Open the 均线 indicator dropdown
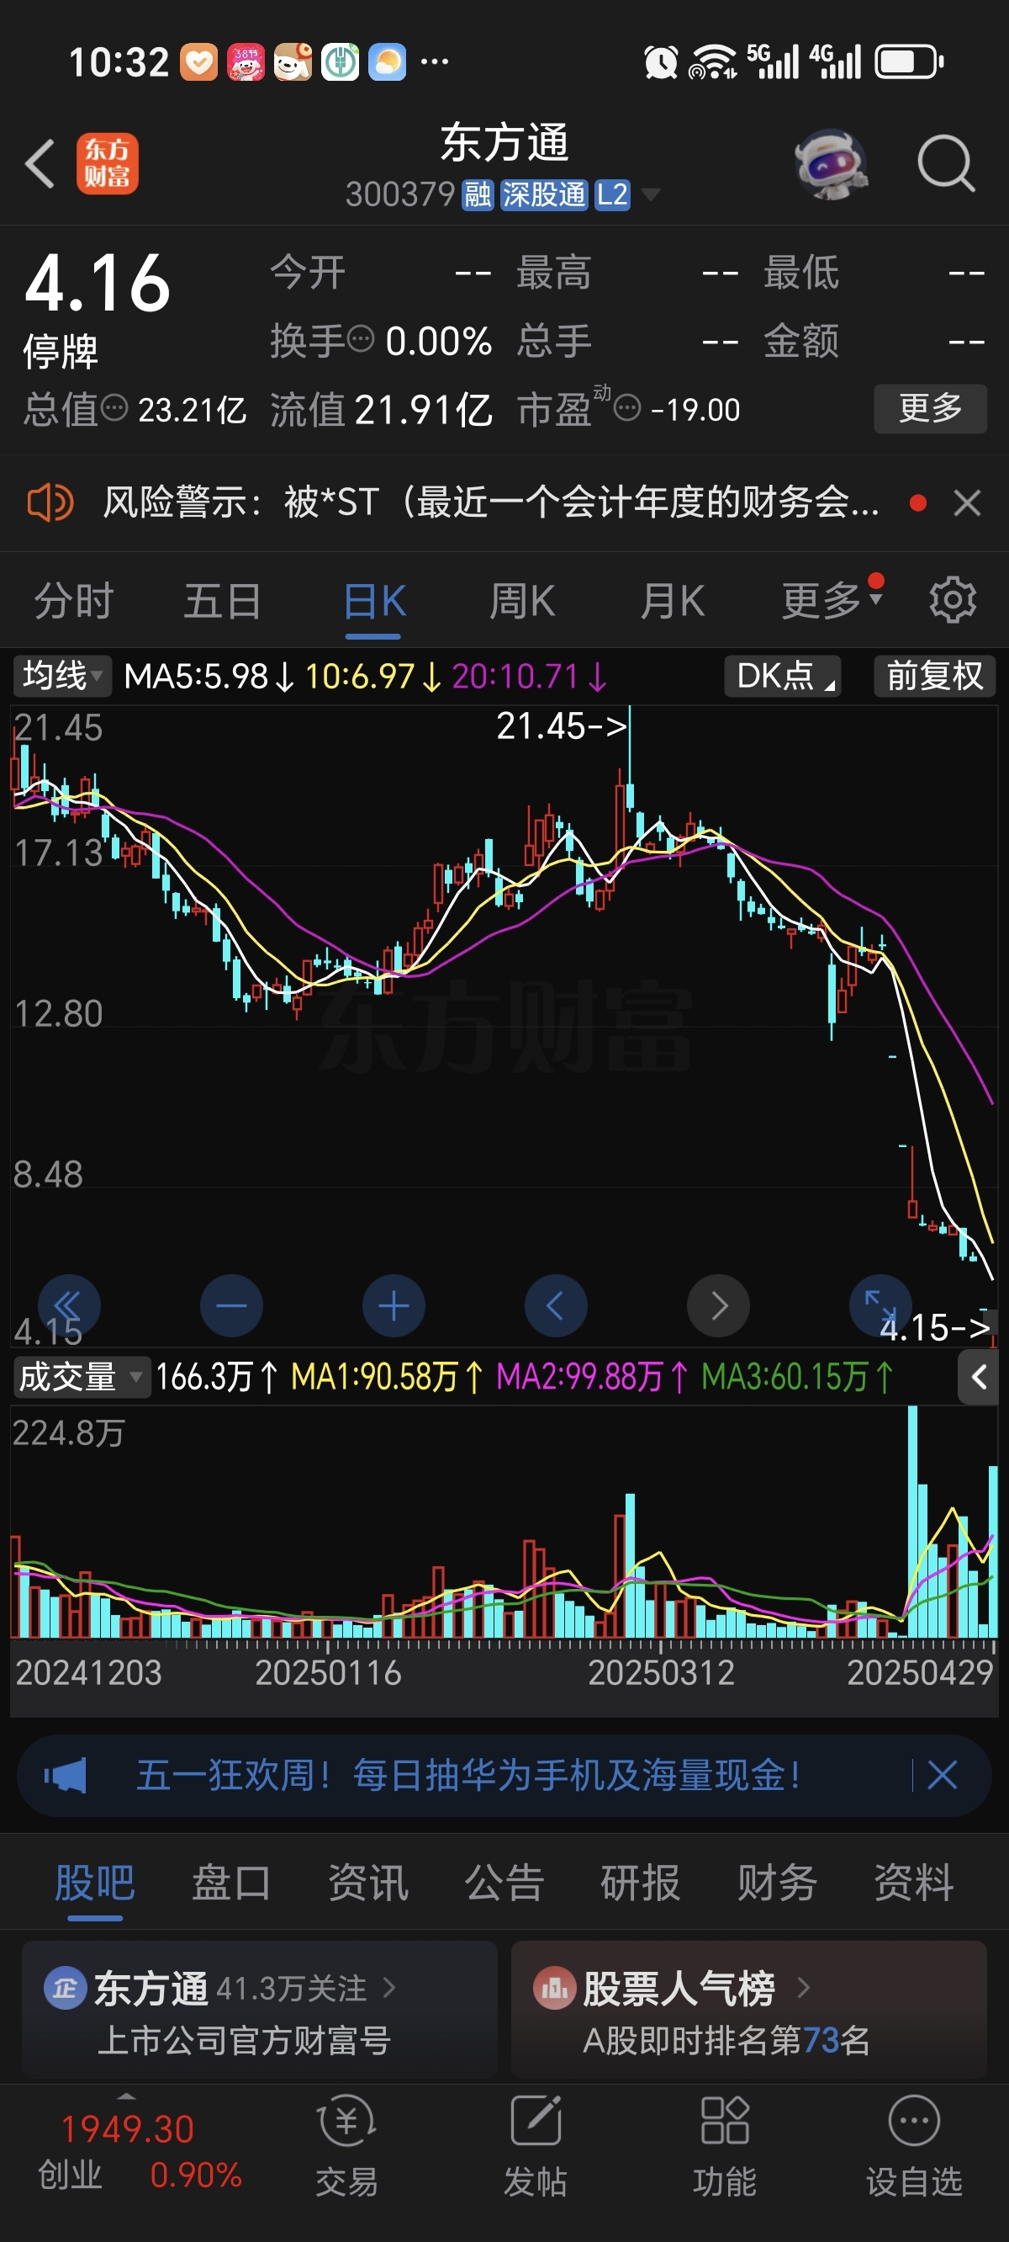The width and height of the screenshot is (1009, 2242). point(62,676)
